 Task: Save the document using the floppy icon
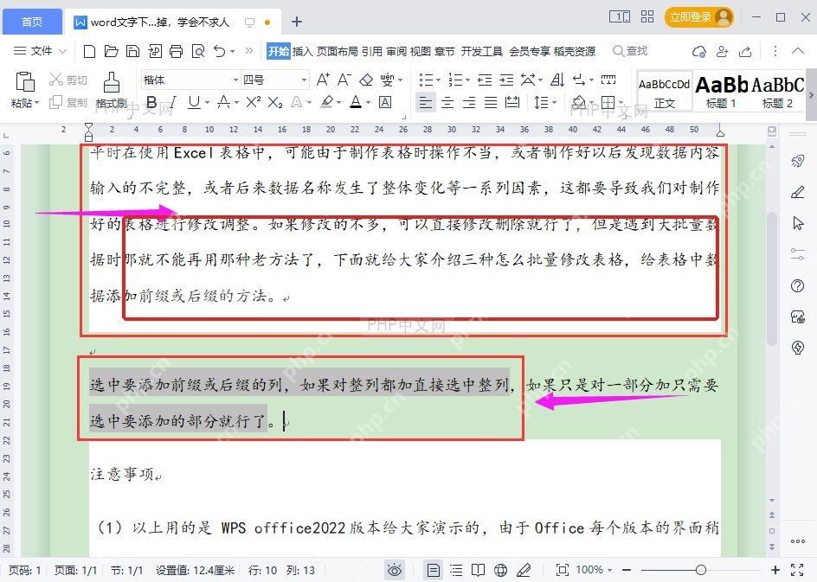(x=133, y=51)
